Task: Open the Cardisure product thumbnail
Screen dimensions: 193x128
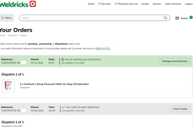Action: pyautogui.click(x=8, y=86)
